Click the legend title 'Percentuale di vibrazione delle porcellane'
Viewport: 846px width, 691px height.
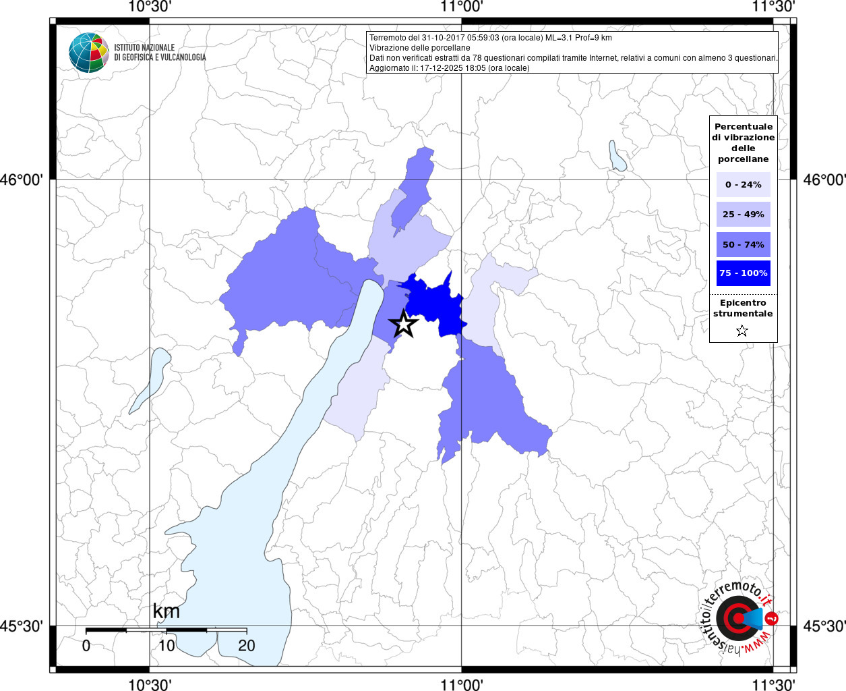(x=744, y=143)
